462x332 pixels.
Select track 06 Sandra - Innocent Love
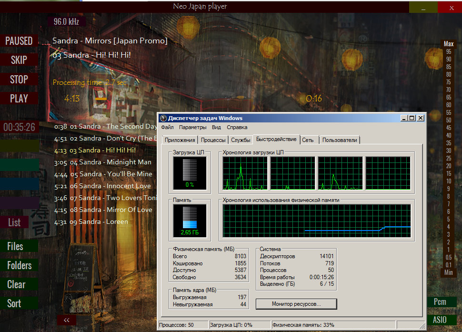pos(102,186)
